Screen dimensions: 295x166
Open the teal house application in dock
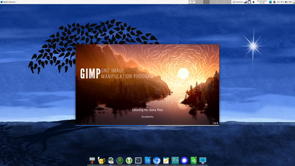pos(175,160)
